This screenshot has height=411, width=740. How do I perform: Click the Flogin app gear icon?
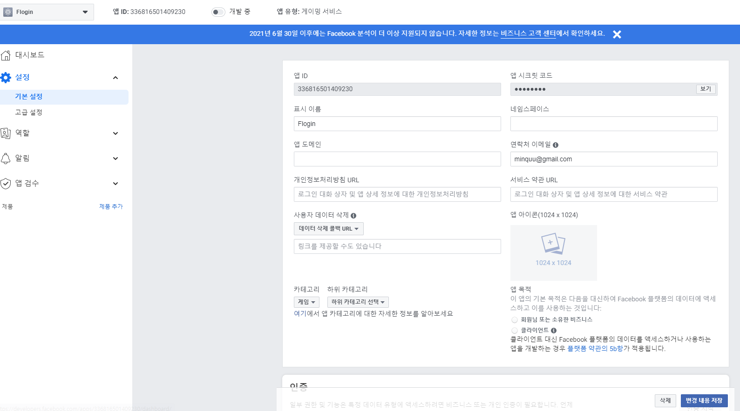coord(8,12)
